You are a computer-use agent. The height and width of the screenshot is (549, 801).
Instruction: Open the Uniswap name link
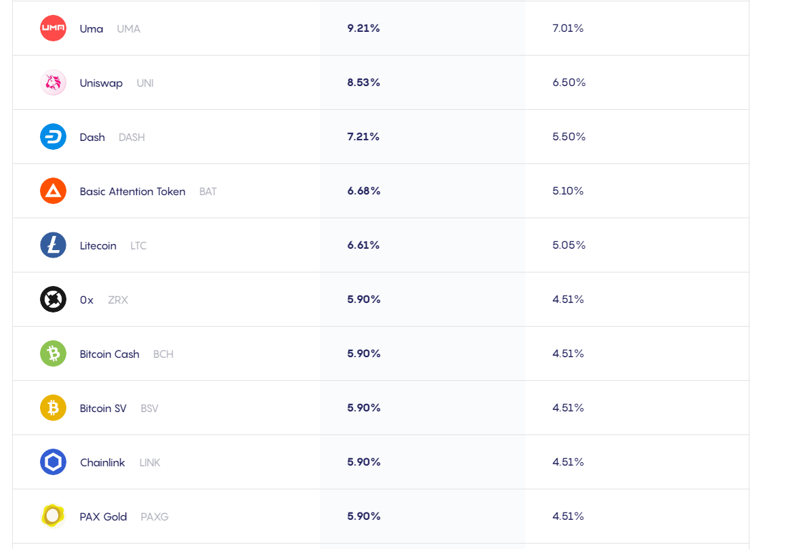[101, 83]
